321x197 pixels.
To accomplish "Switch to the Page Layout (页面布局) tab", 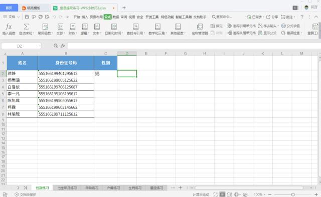I will (x=96, y=17).
